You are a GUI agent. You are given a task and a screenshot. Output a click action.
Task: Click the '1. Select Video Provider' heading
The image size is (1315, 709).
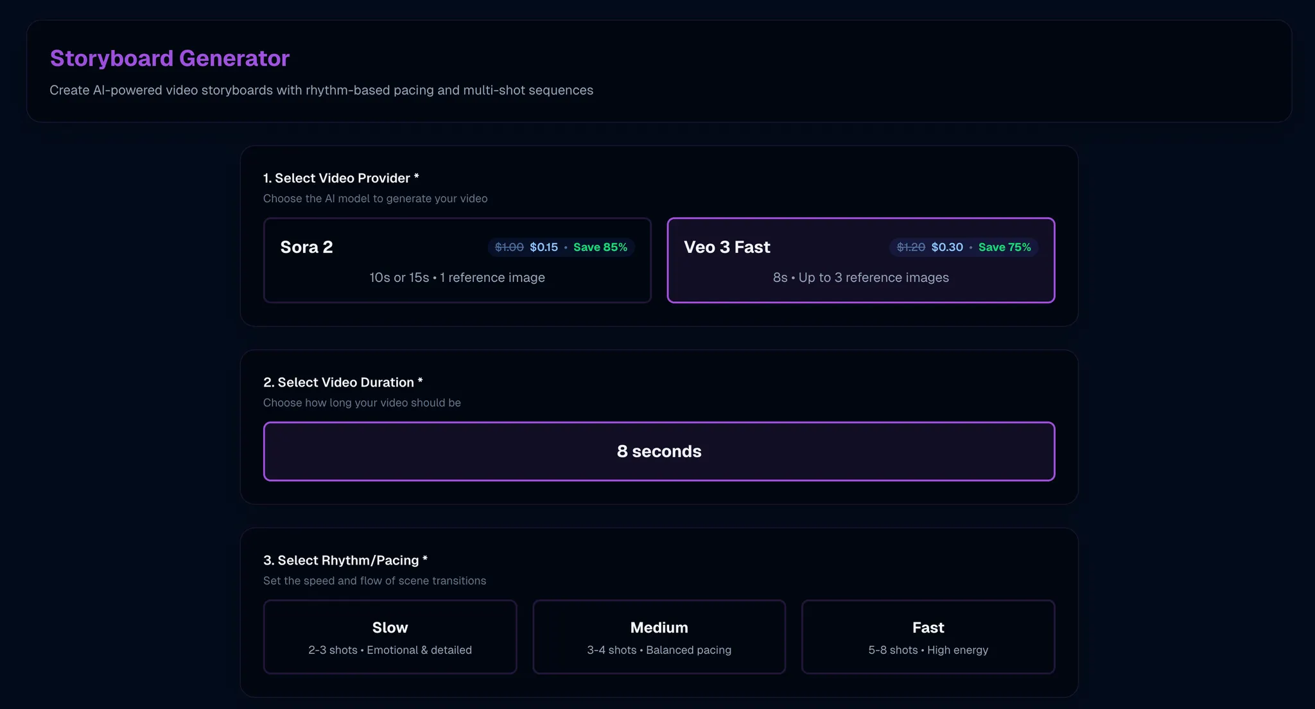coord(340,178)
